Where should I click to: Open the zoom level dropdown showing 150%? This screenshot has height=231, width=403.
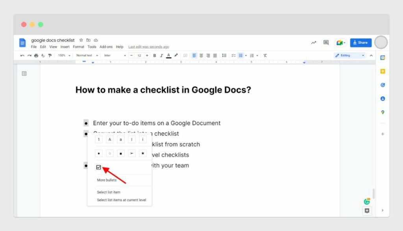64,55
